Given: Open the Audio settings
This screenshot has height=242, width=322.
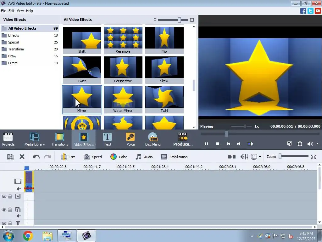Looking at the screenshot, I should tap(144, 157).
